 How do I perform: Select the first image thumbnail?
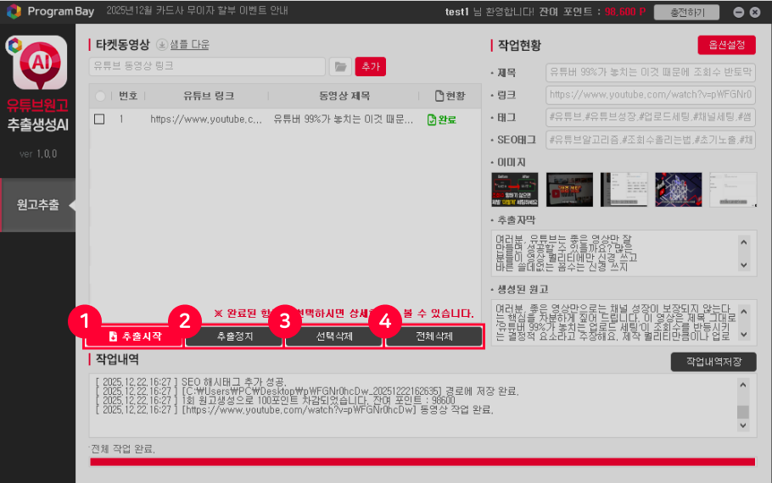point(515,190)
